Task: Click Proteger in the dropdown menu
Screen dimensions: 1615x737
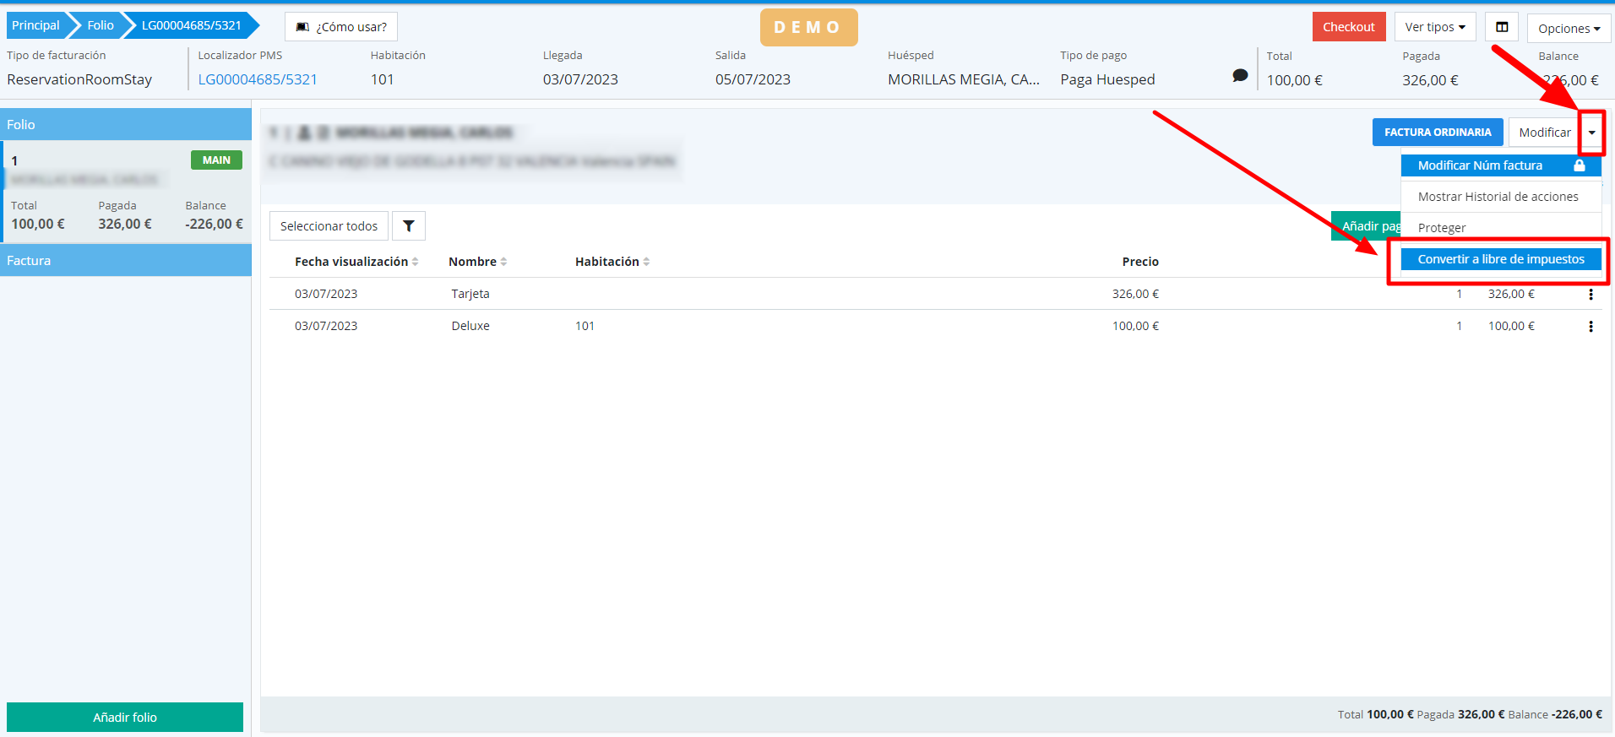Action: pos(1442,228)
